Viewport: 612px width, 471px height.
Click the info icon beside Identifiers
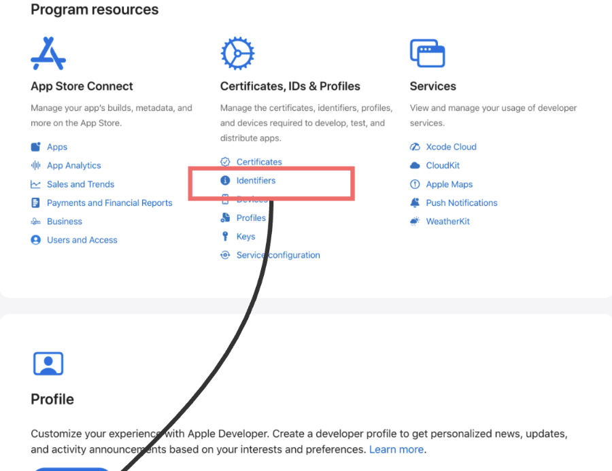tap(225, 180)
